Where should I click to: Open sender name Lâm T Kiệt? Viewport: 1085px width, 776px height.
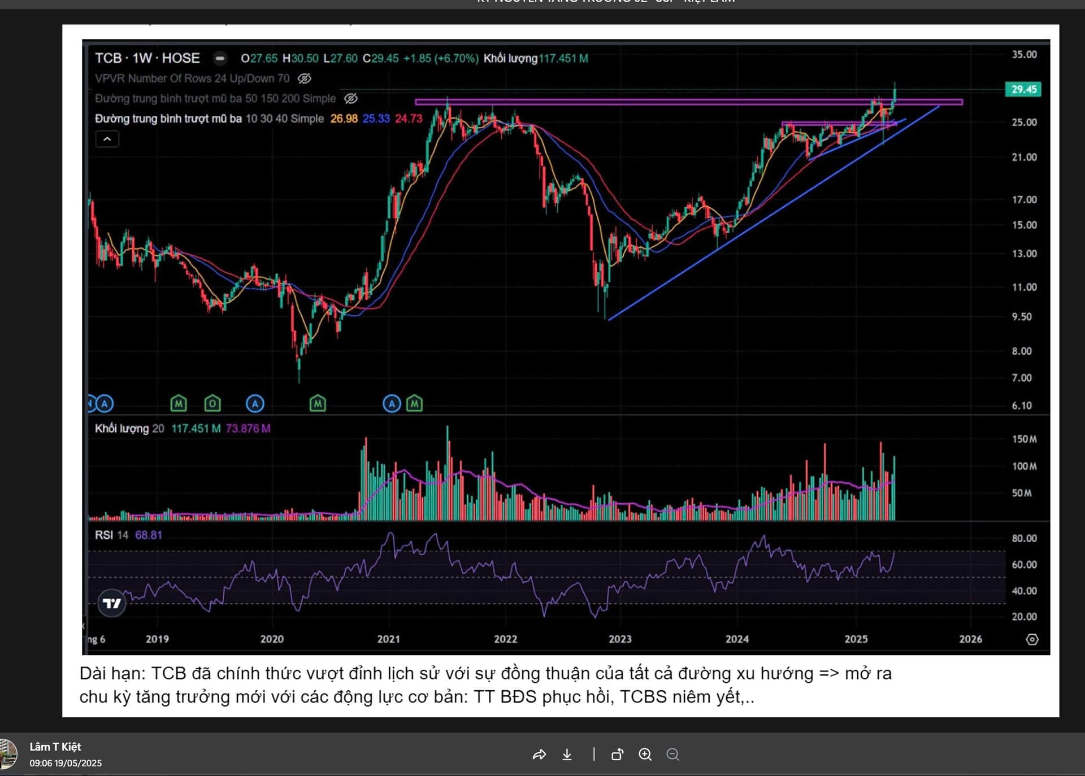pyautogui.click(x=55, y=747)
